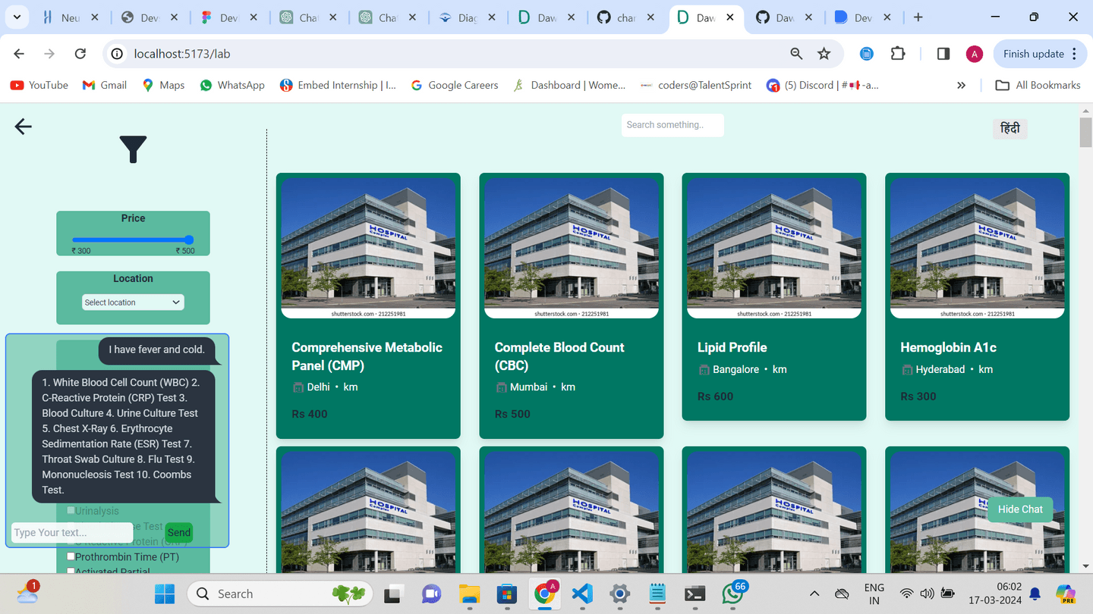Viewport: 1093px width, 614px height.
Task: Open the Windows Start menu
Action: coord(164,594)
